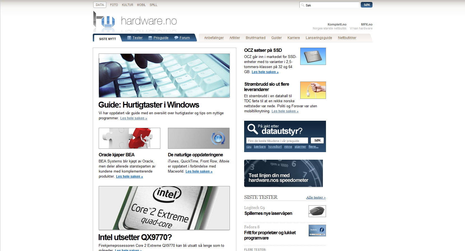Viewport: 465px width, 251px height.
Task: Open the Fedora 8 test headline
Action: [x=270, y=235]
